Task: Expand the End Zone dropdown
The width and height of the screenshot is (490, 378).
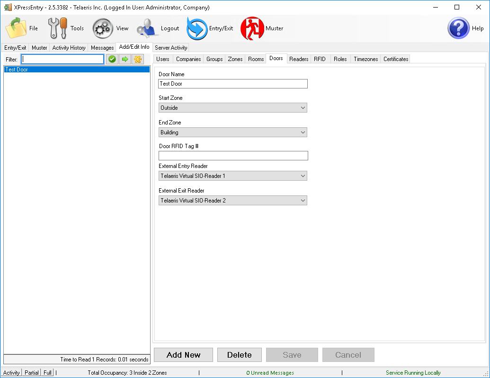Action: click(232, 132)
